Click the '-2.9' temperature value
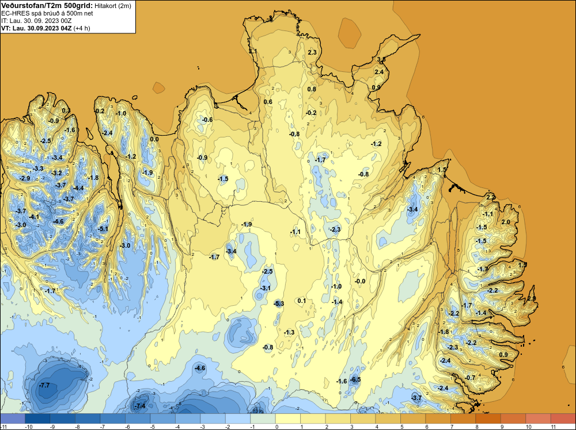 click(25, 178)
